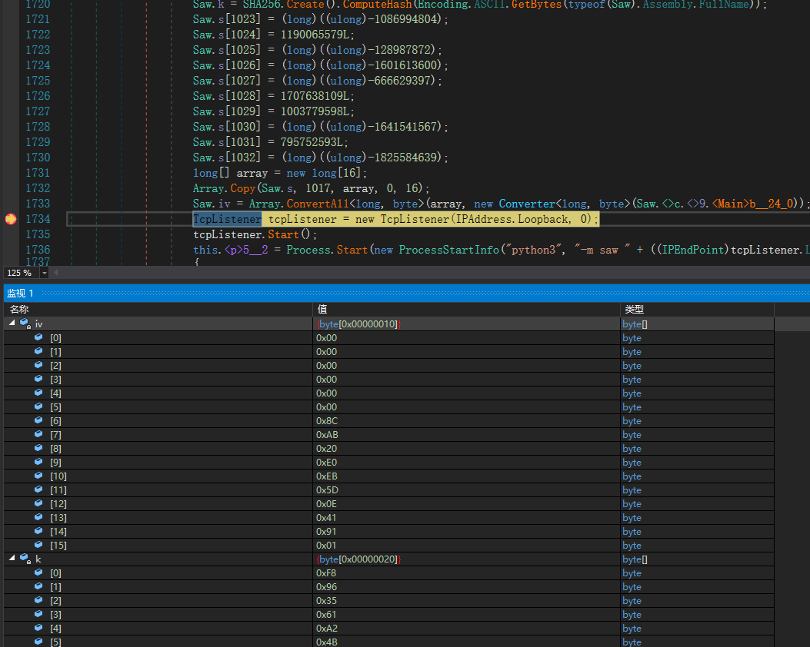Open the 125 % zoom level dropdown
The width and height of the screenshot is (810, 647).
(x=45, y=273)
